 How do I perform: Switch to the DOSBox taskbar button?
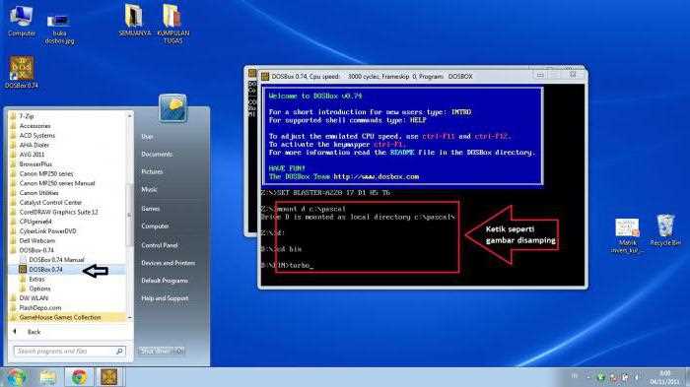tap(109, 377)
